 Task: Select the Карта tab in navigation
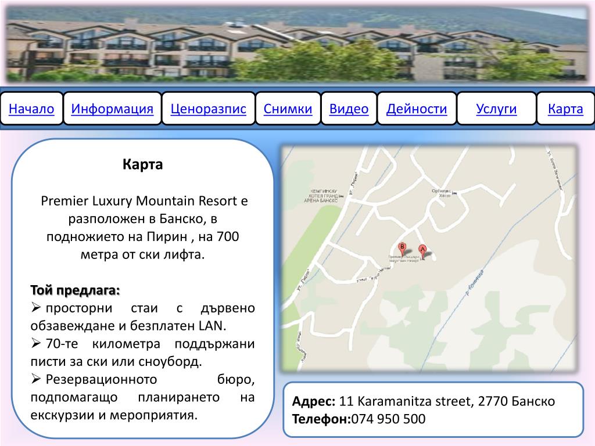pyautogui.click(x=565, y=109)
